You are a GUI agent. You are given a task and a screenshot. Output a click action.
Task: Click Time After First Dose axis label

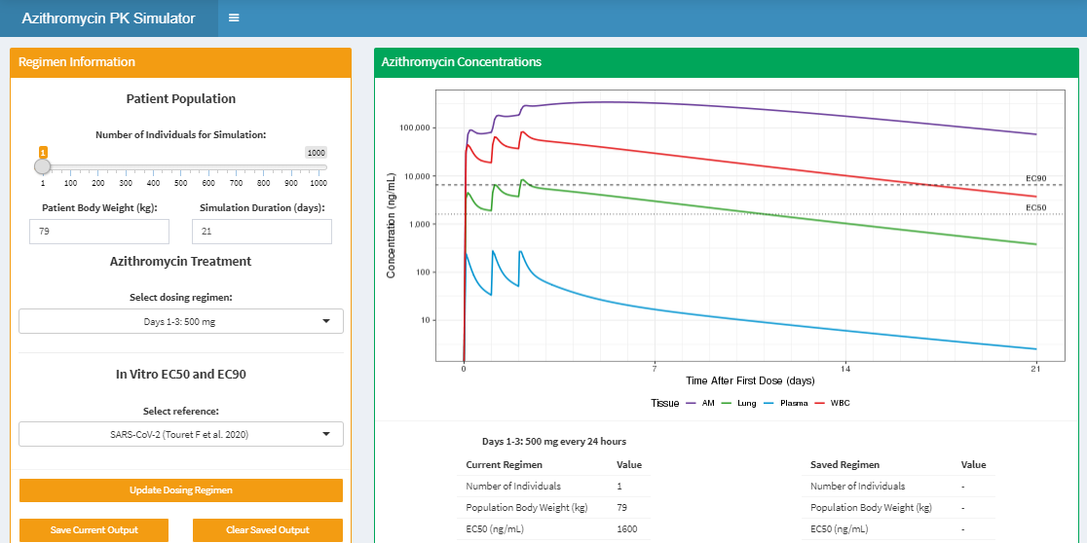pyautogui.click(x=750, y=380)
